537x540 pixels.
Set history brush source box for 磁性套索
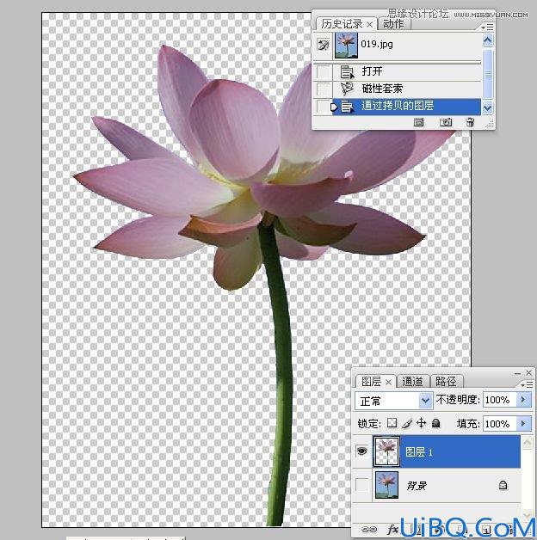tap(324, 89)
